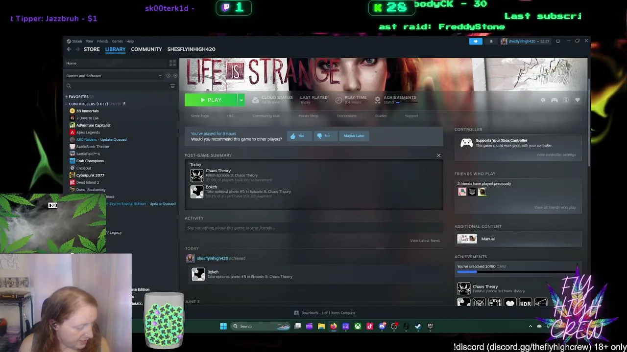627x352 pixels.
Task: Switch to the Store tab
Action: click(x=92, y=49)
